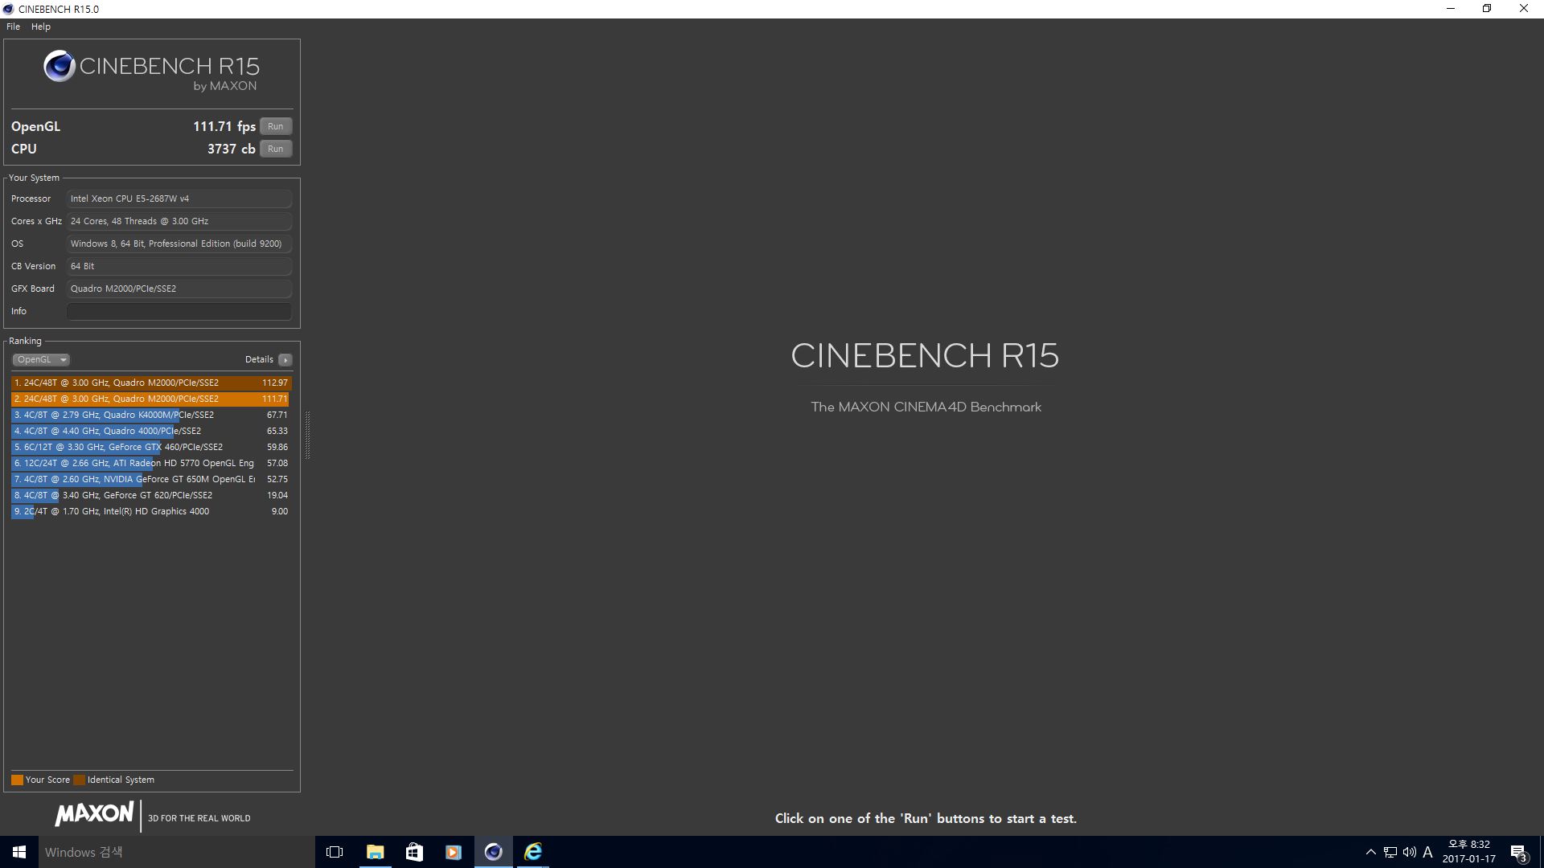The height and width of the screenshot is (868, 1544).
Task: Click the OS field Windows 8 64 Bit
Action: pyautogui.click(x=179, y=244)
